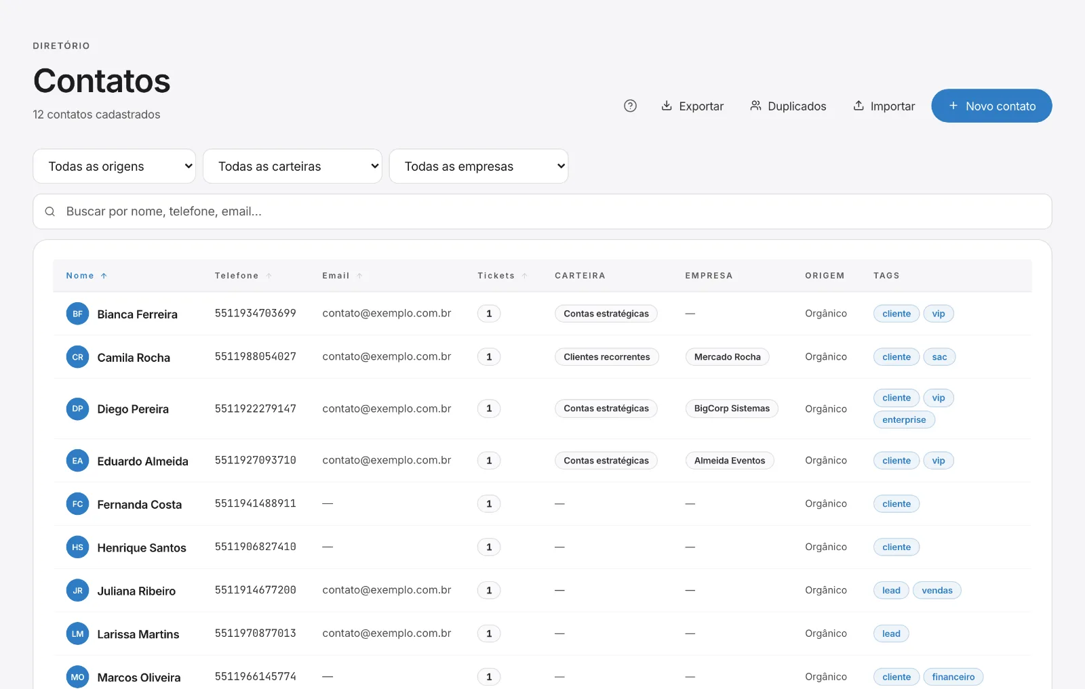The height and width of the screenshot is (689, 1085).
Task: Click the financeiro tag on Marcos Oliveira
Action: [x=953, y=677]
